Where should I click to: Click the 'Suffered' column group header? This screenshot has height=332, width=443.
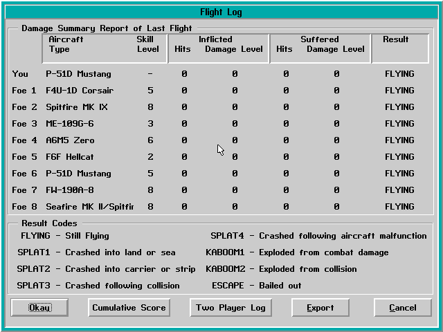[320, 39]
